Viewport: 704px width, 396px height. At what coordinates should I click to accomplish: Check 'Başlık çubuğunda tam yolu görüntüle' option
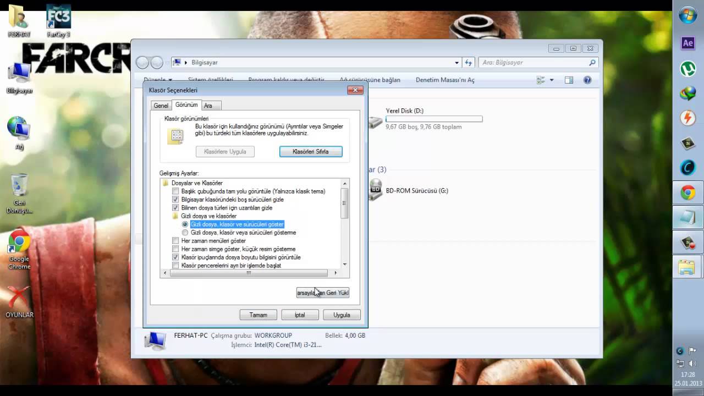175,191
